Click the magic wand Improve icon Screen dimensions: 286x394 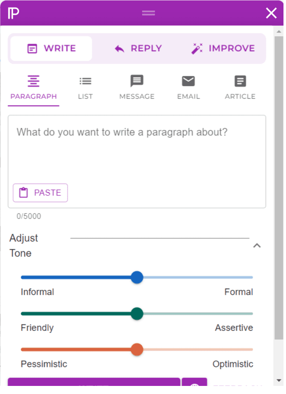(x=197, y=48)
